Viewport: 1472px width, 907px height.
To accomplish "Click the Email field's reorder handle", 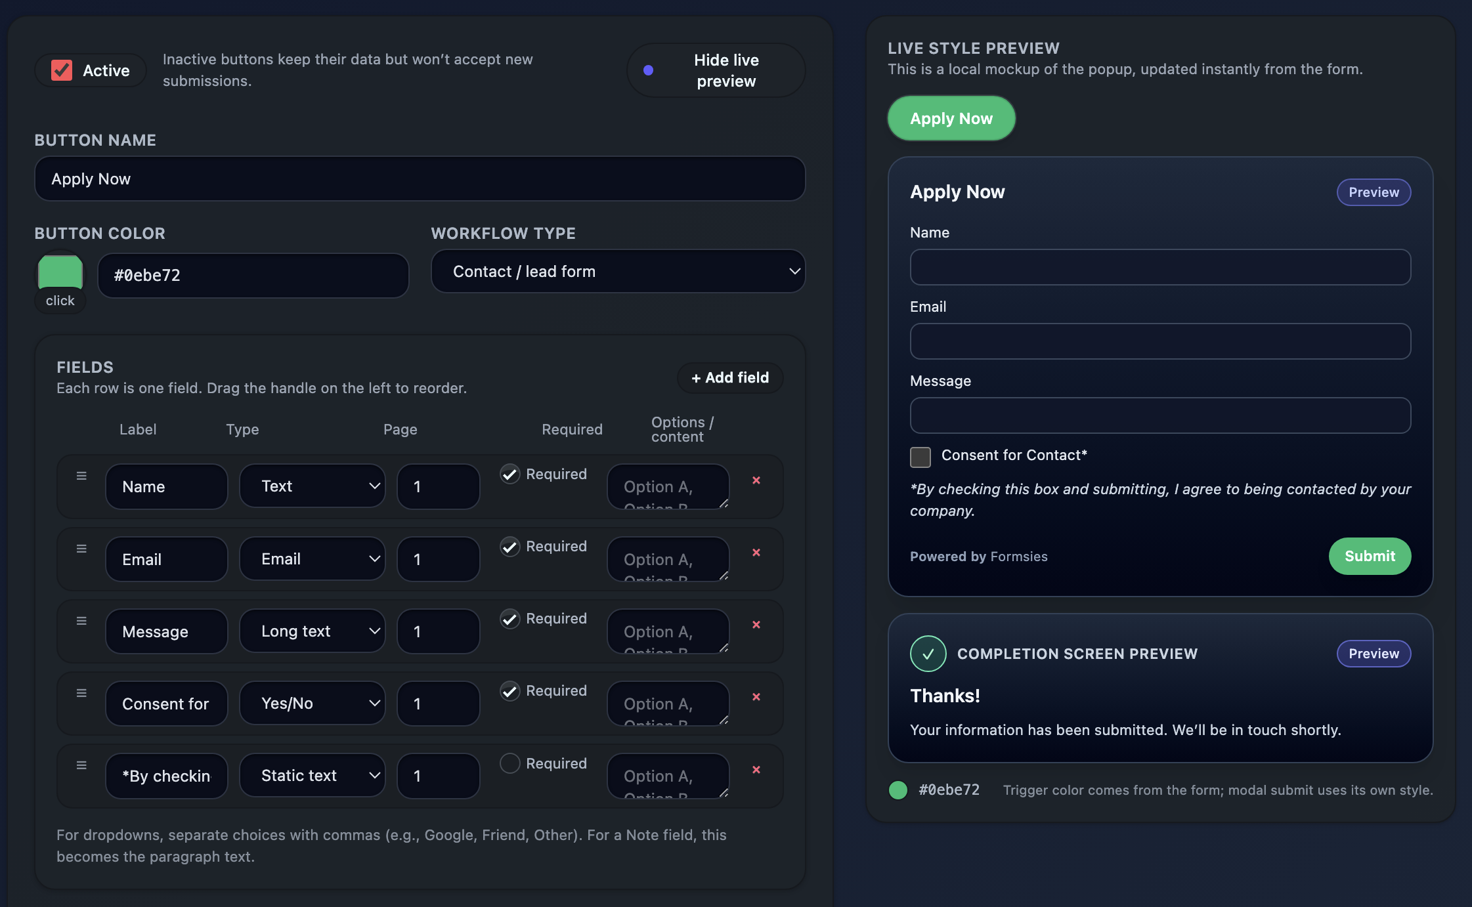I will click(81, 549).
